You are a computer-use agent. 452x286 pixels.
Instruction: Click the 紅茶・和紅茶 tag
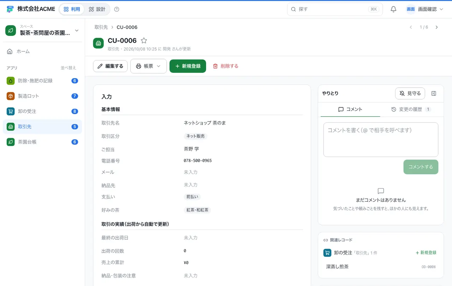(197, 210)
